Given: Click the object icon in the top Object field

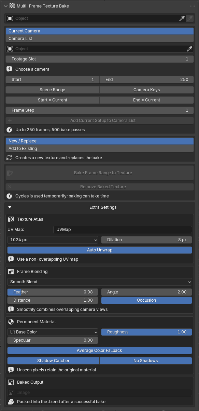Looking at the screenshot, I should (10, 18).
